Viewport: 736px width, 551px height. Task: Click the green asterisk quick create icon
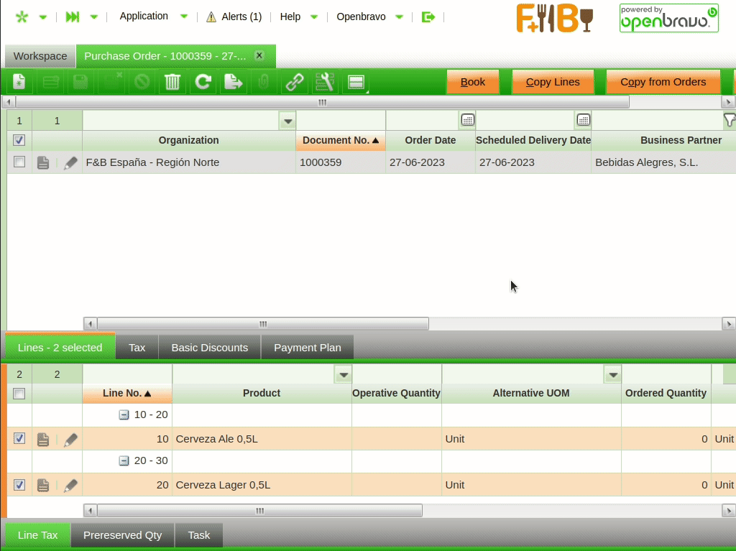coord(22,17)
